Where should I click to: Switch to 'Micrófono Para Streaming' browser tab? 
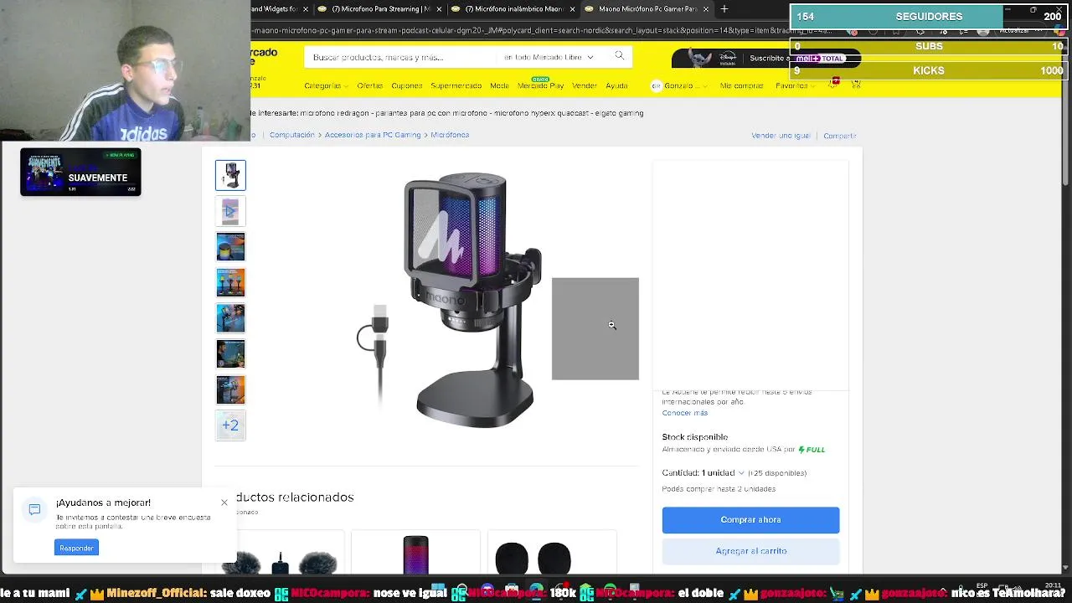[380, 9]
